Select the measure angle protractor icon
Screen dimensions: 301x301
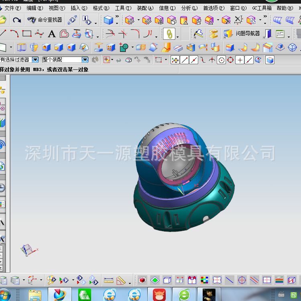[121, 281]
